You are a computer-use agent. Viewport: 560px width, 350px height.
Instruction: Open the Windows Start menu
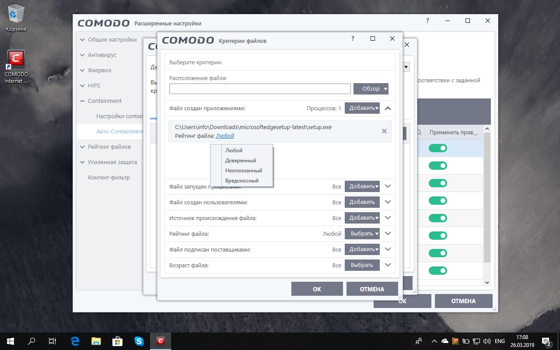10,341
